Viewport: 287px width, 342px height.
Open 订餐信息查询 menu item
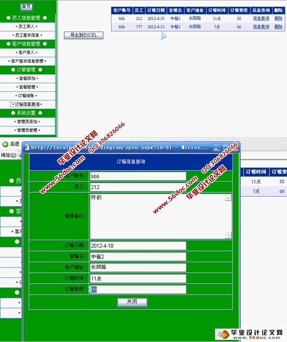point(26,104)
